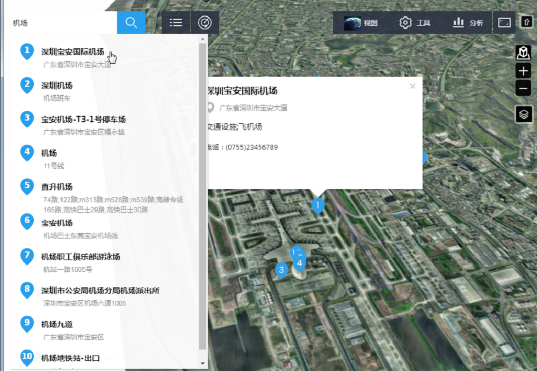This screenshot has width=537, height=371.
Task: Toggle fullscreen mode icon
Action: coord(504,23)
